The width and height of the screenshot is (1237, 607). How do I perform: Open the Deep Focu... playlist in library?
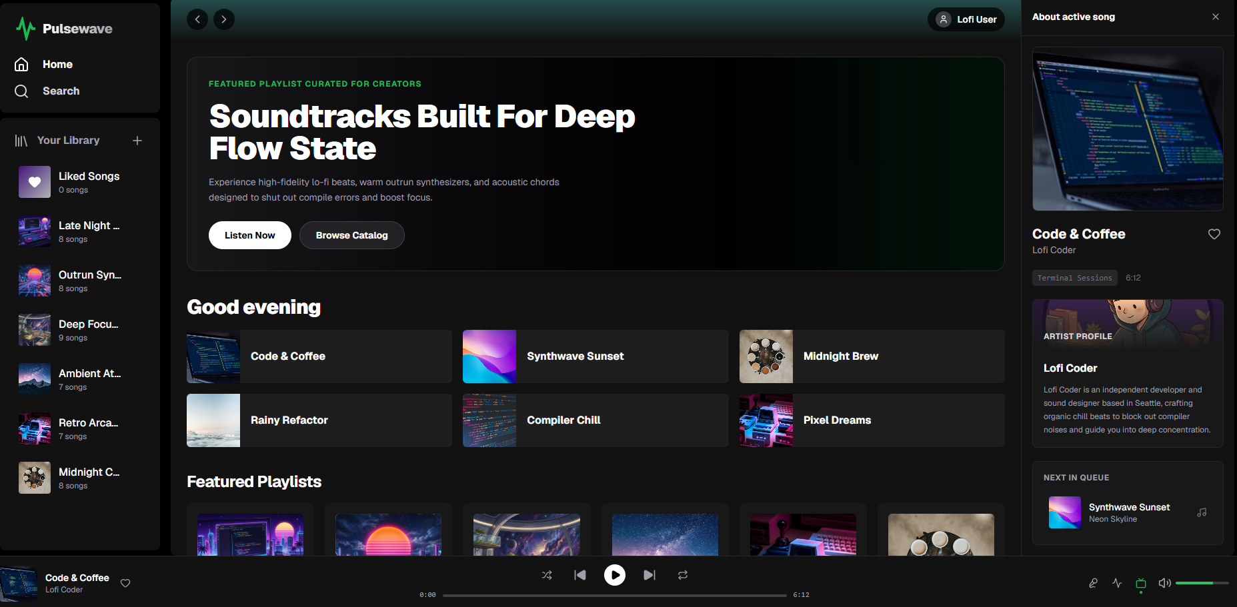[80, 330]
